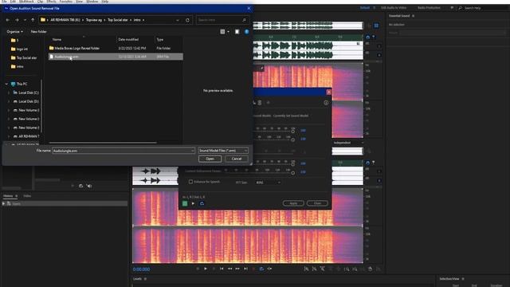Click the effect info icon in dialog
Viewport: 510px width, 287px height.
click(326, 103)
